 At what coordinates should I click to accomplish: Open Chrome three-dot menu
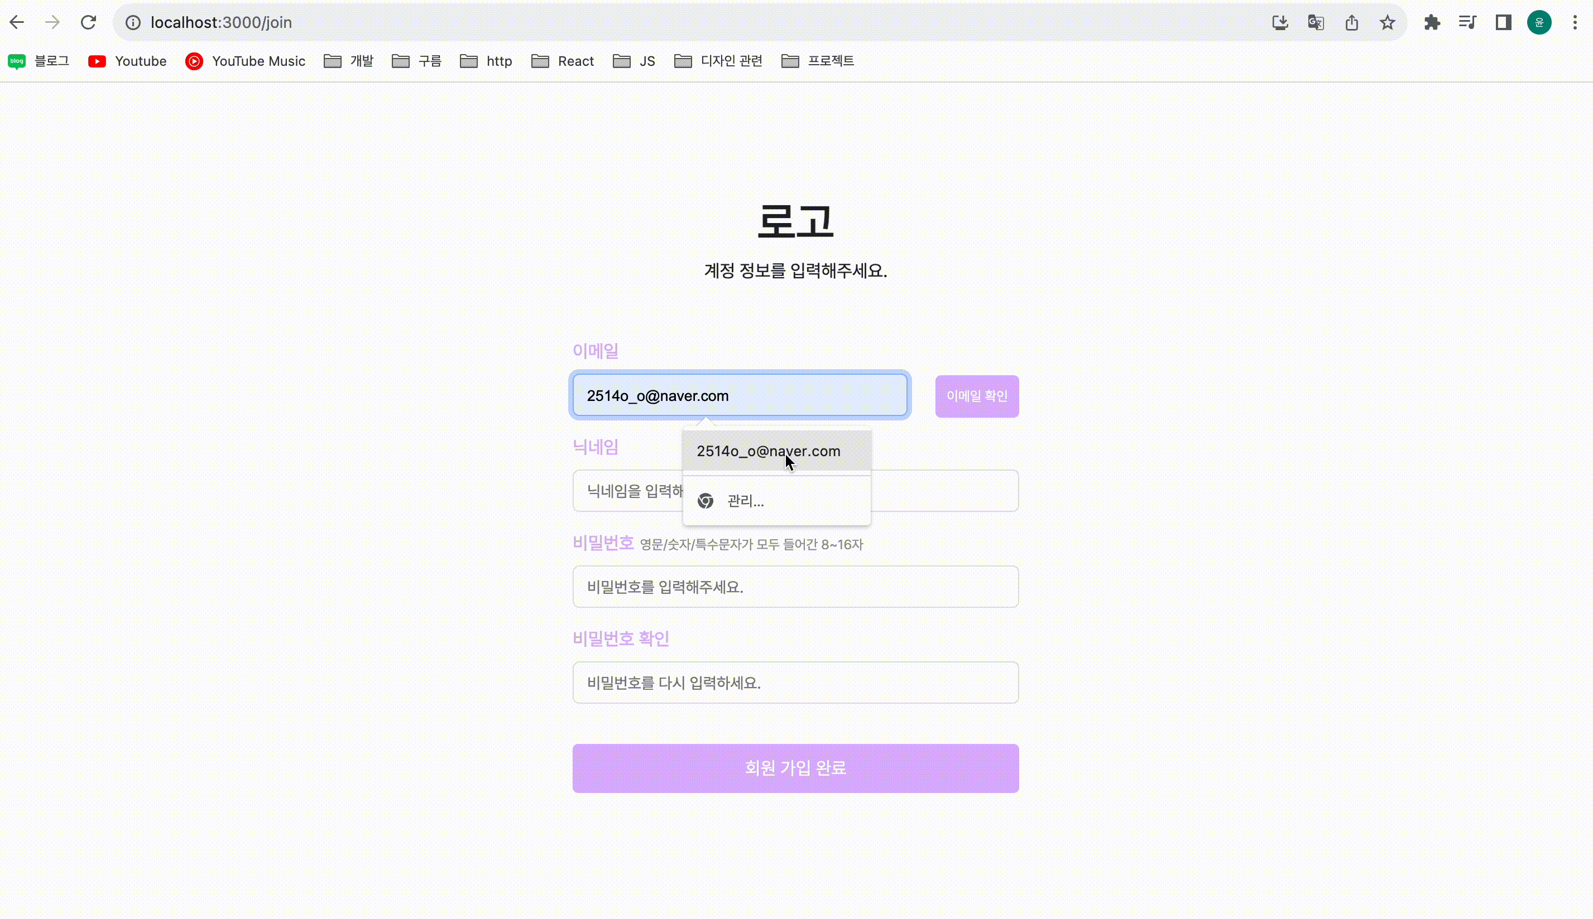tap(1575, 23)
